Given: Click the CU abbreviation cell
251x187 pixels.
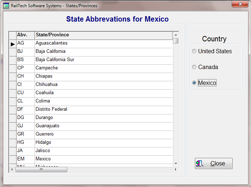Looking at the screenshot, I should pyautogui.click(x=26, y=93).
